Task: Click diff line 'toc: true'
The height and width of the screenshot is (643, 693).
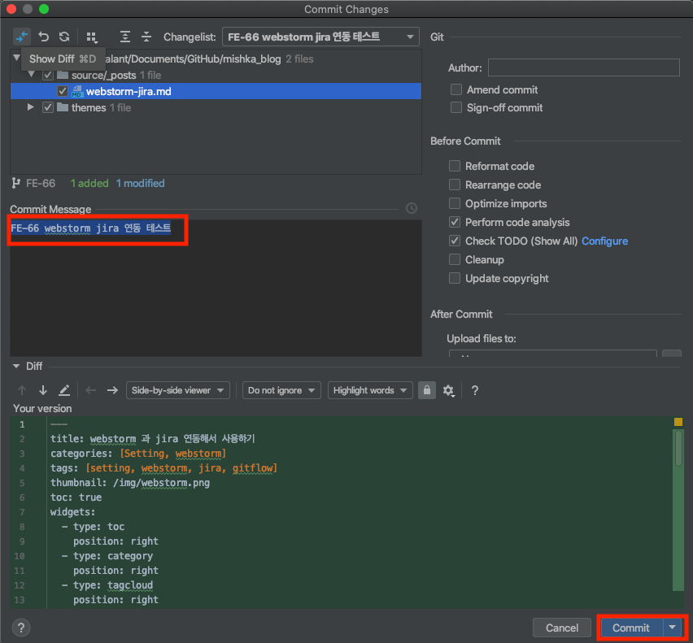Action: [76, 497]
